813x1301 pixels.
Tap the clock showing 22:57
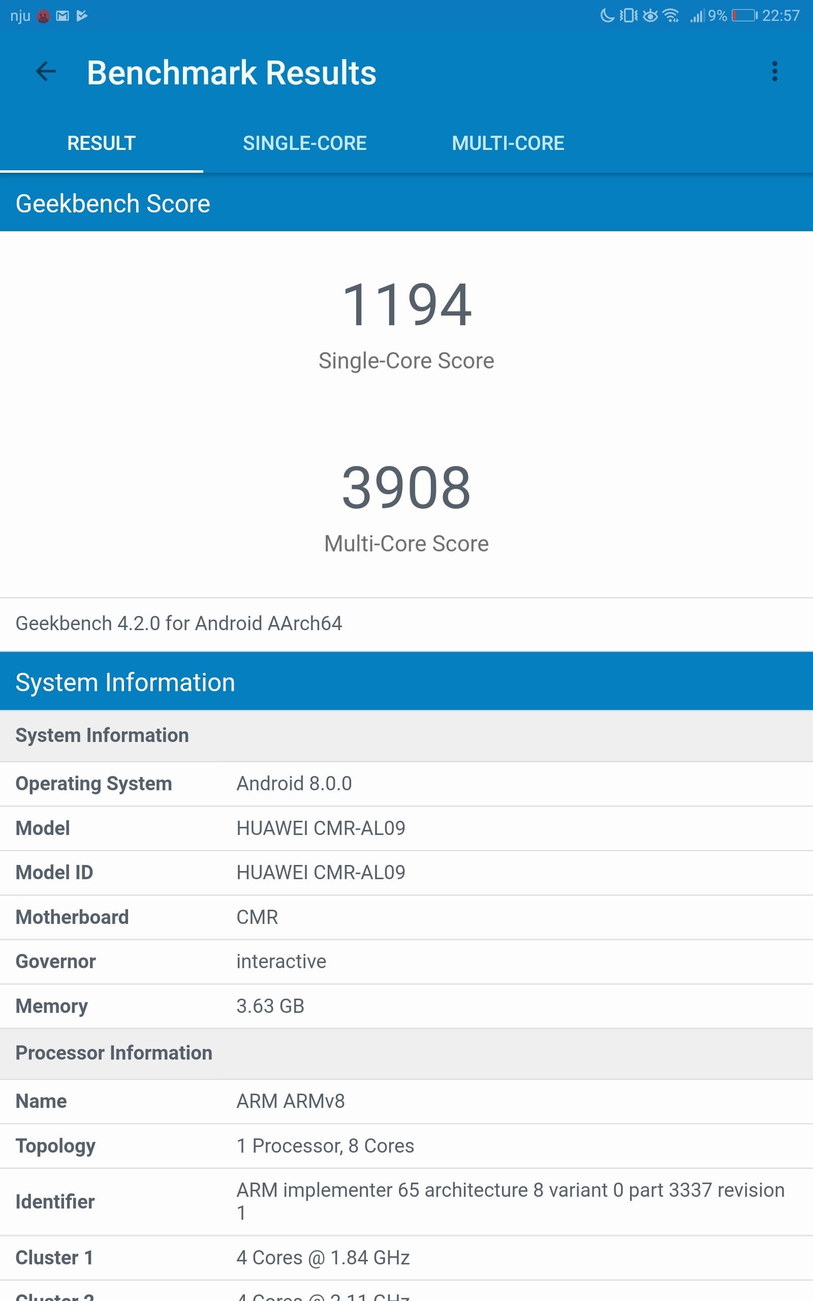tap(781, 16)
